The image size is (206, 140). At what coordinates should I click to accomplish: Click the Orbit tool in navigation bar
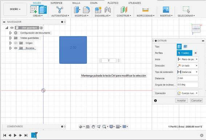81,127
